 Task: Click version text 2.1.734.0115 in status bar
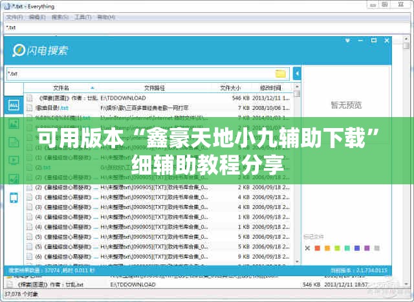[359, 270]
